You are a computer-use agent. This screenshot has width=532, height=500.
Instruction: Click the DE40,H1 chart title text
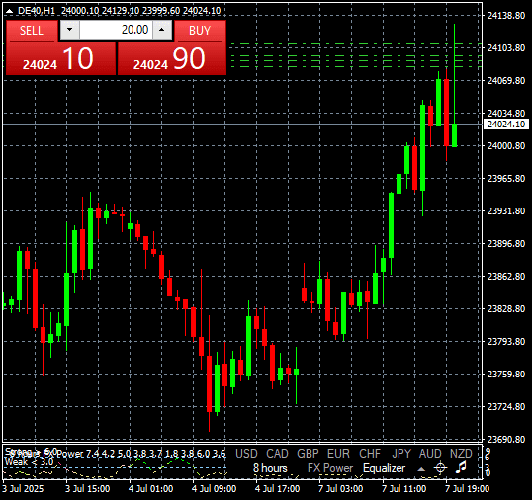37,11
